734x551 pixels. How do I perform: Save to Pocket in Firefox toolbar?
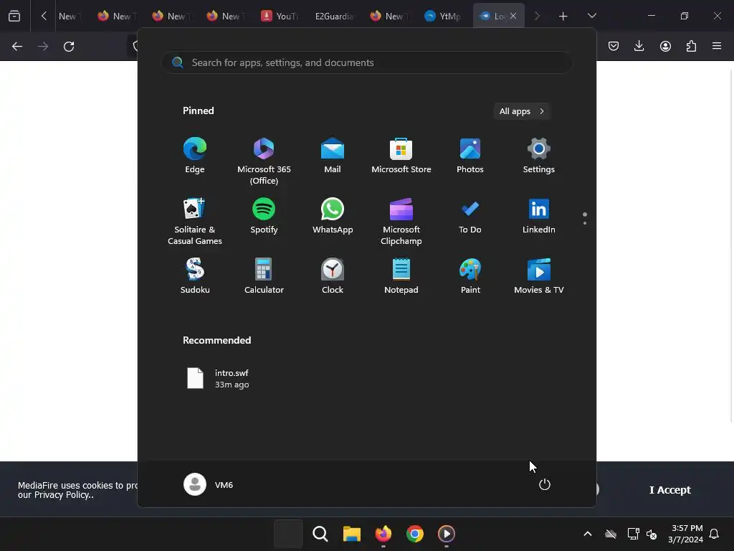pyautogui.click(x=614, y=46)
